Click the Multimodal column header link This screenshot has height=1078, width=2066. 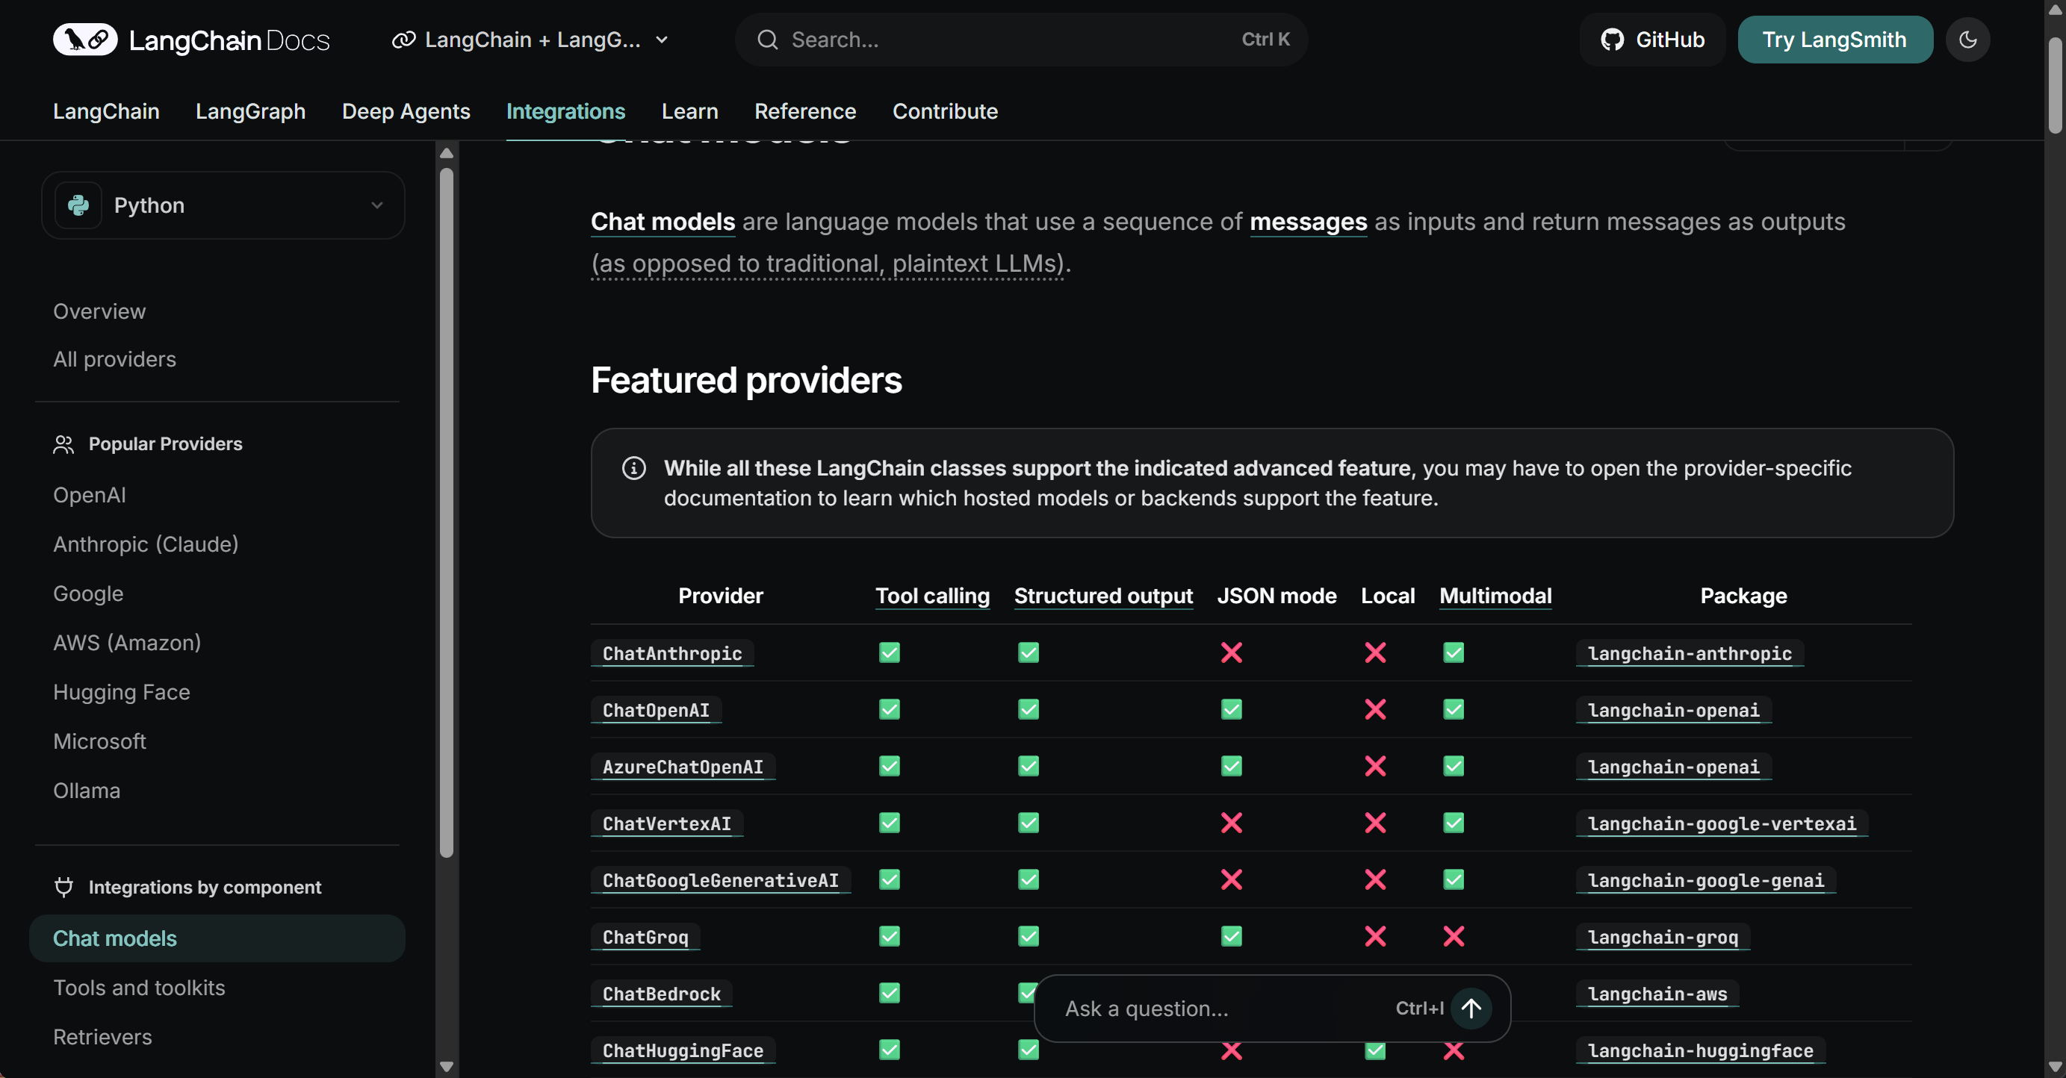pyautogui.click(x=1495, y=596)
